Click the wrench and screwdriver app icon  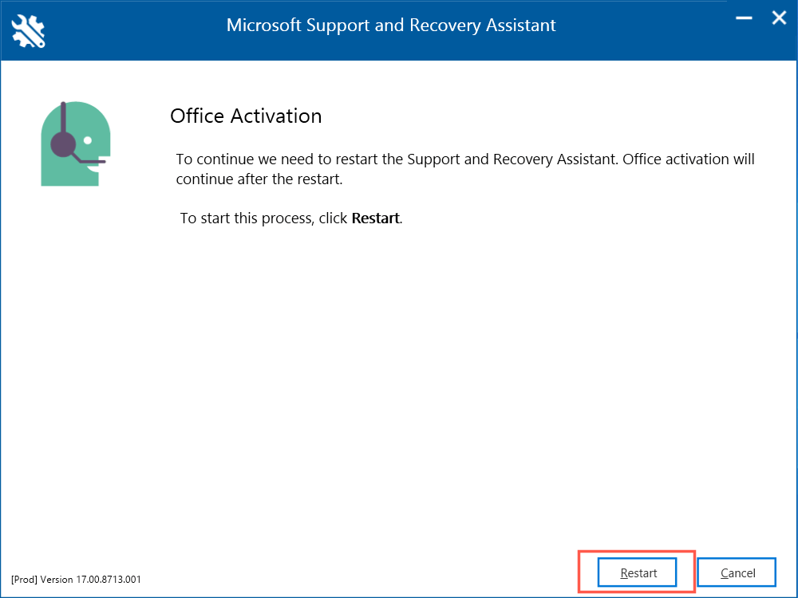coord(29,30)
